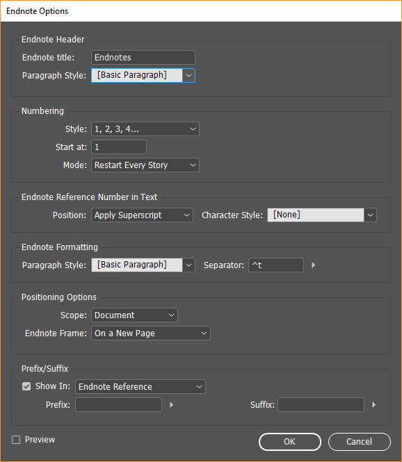Open the Separator special characters arrow menu

tap(313, 265)
